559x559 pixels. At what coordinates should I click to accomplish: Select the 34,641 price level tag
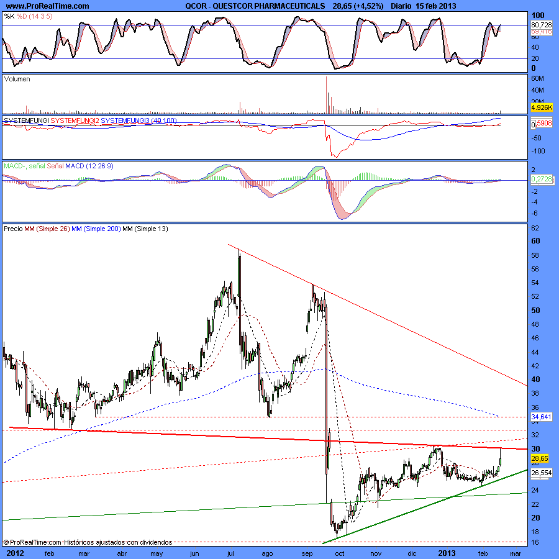pos(542,417)
